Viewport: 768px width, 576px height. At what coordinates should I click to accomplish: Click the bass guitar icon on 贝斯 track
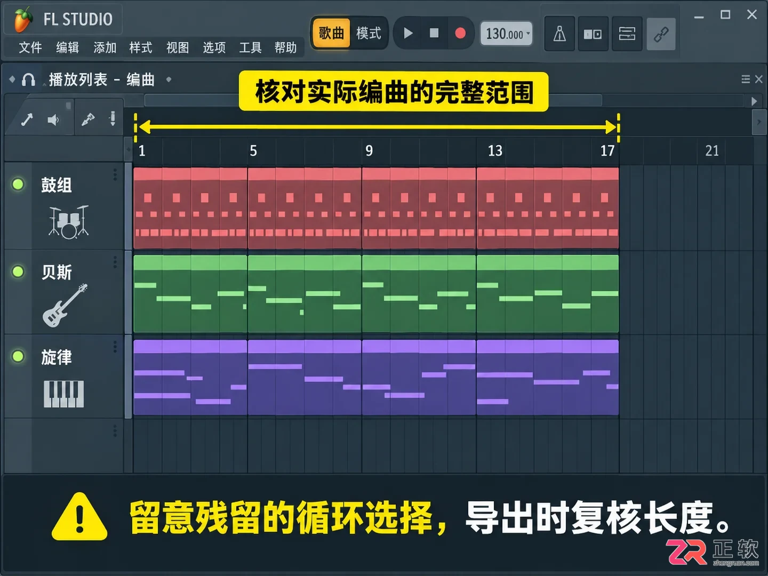pyautogui.click(x=65, y=306)
